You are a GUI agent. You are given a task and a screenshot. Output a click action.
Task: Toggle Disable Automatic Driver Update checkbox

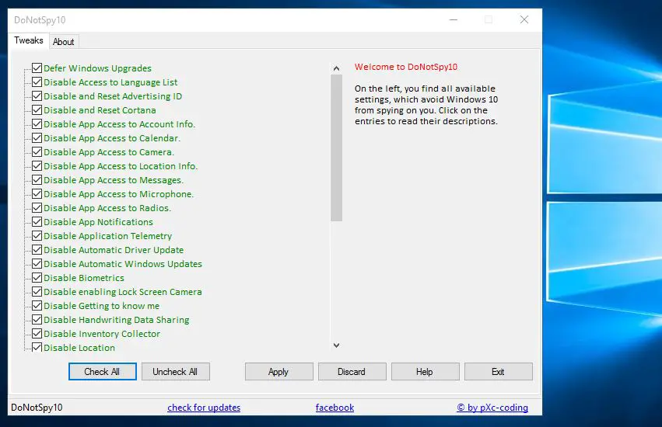coord(37,249)
